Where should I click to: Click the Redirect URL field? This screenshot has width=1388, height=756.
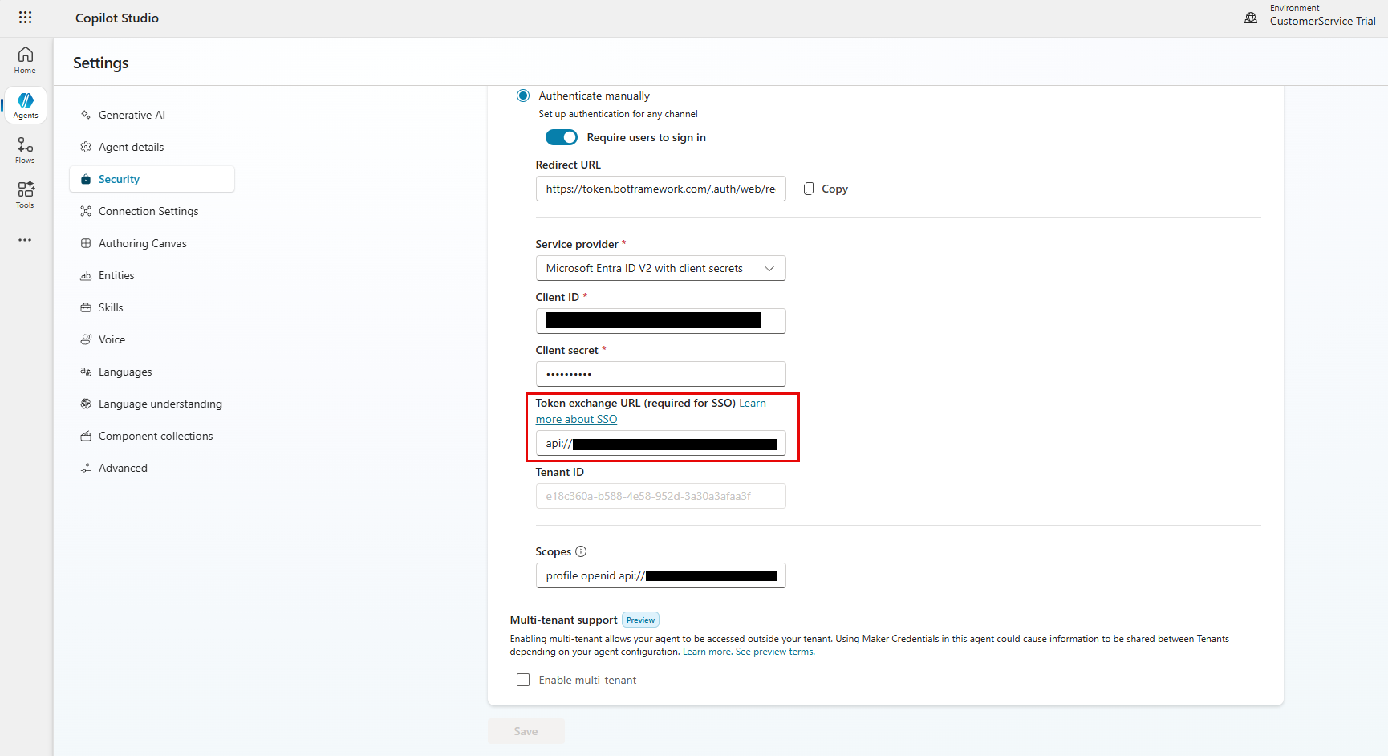point(660,189)
